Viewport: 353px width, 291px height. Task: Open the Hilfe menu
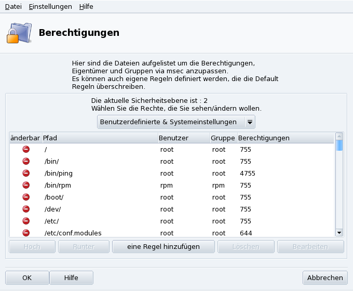[86, 7]
